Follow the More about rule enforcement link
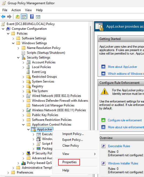 point(126,127)
